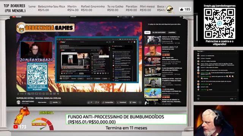
Task: Click the video title Superlive Extra Rexona Humilha Ovelha
Action: point(39,98)
